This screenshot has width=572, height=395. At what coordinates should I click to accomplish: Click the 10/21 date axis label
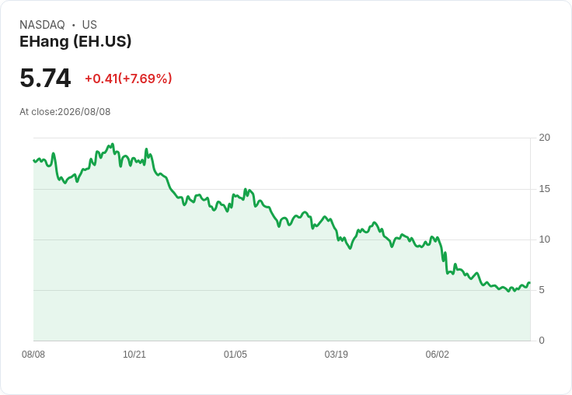pos(134,355)
